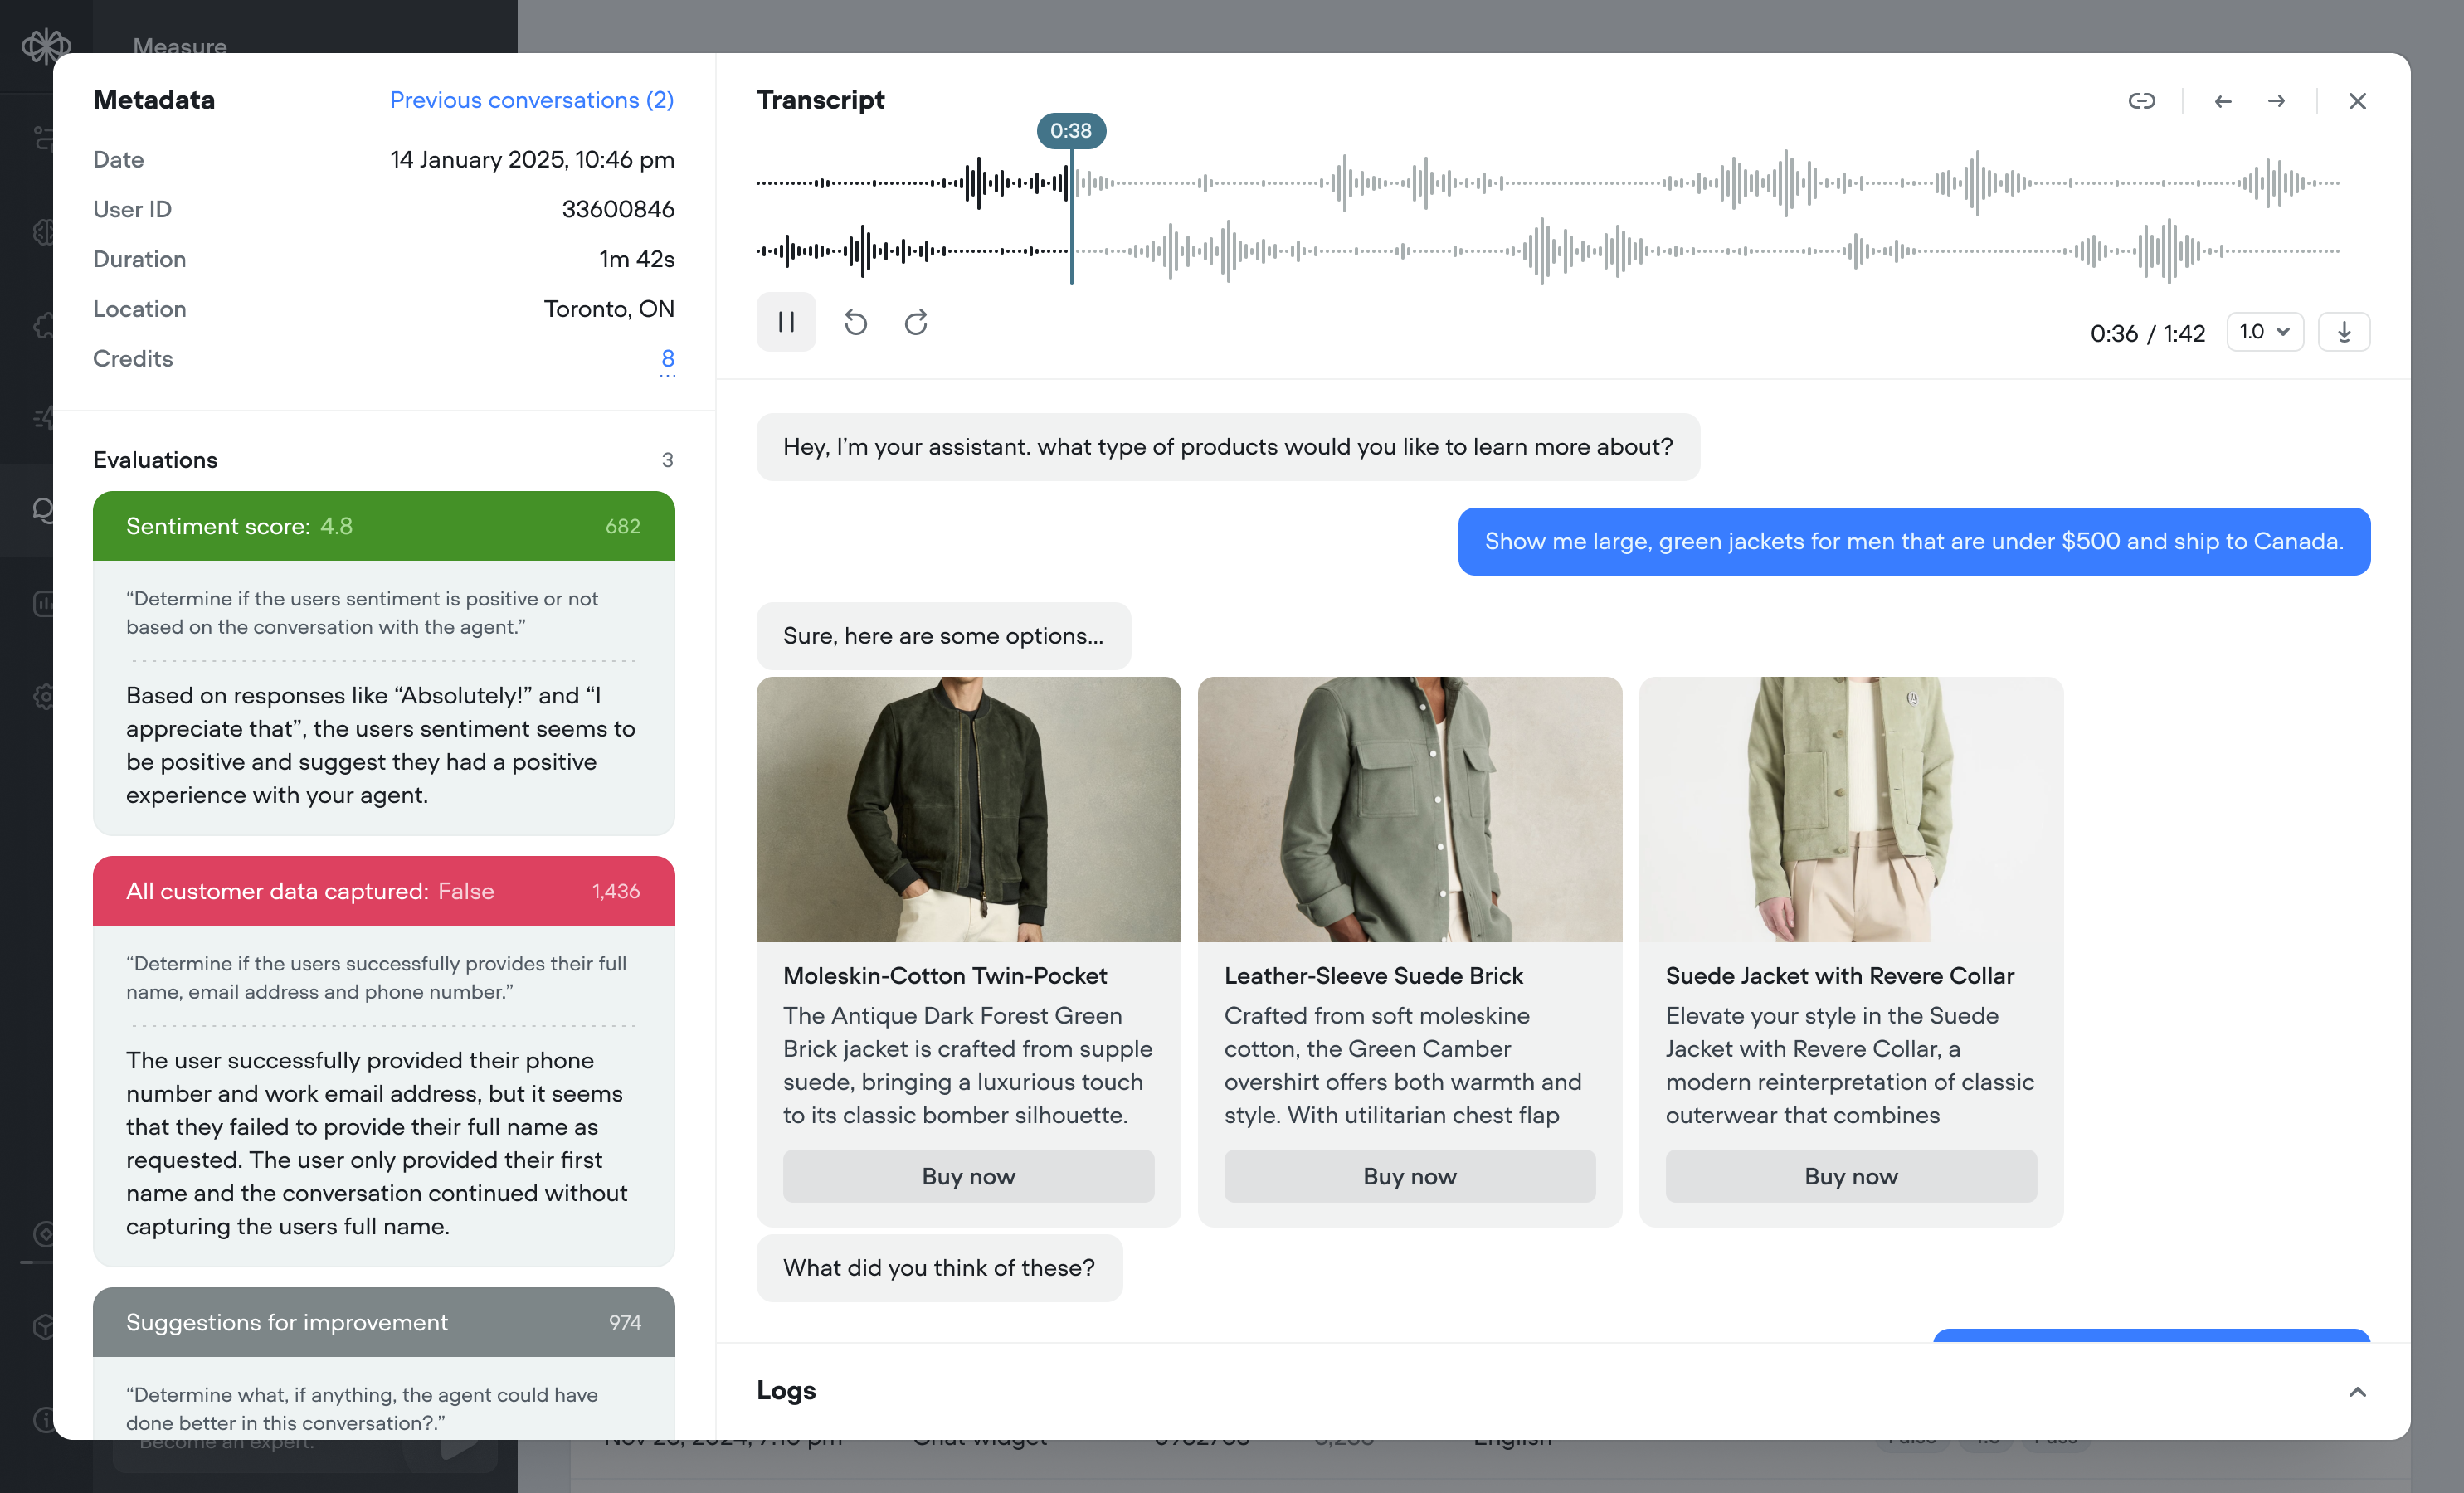
Task: Open the Moleskin-Cotton Twin-Pocket product image
Action: click(968, 810)
